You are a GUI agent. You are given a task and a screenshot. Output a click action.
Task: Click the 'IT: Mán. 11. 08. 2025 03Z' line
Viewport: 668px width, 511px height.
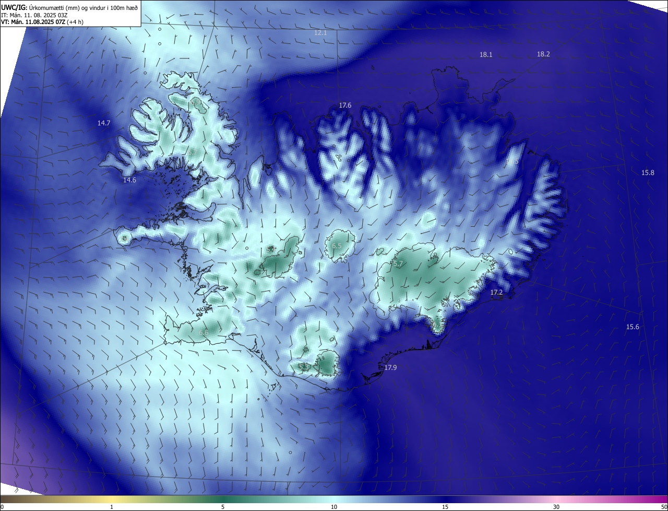point(34,15)
